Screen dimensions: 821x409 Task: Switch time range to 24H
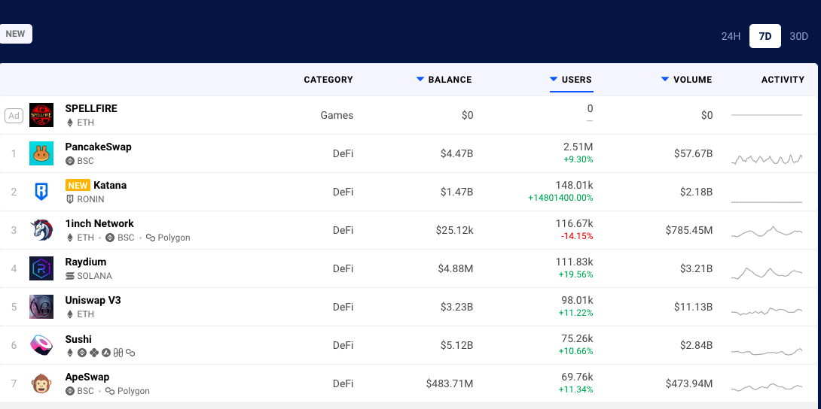[731, 36]
